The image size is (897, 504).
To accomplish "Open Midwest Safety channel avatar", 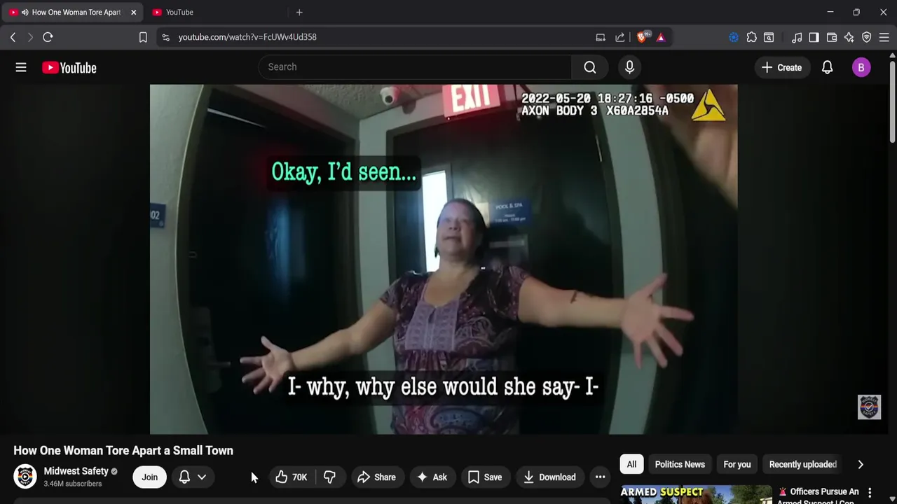I will click(25, 477).
